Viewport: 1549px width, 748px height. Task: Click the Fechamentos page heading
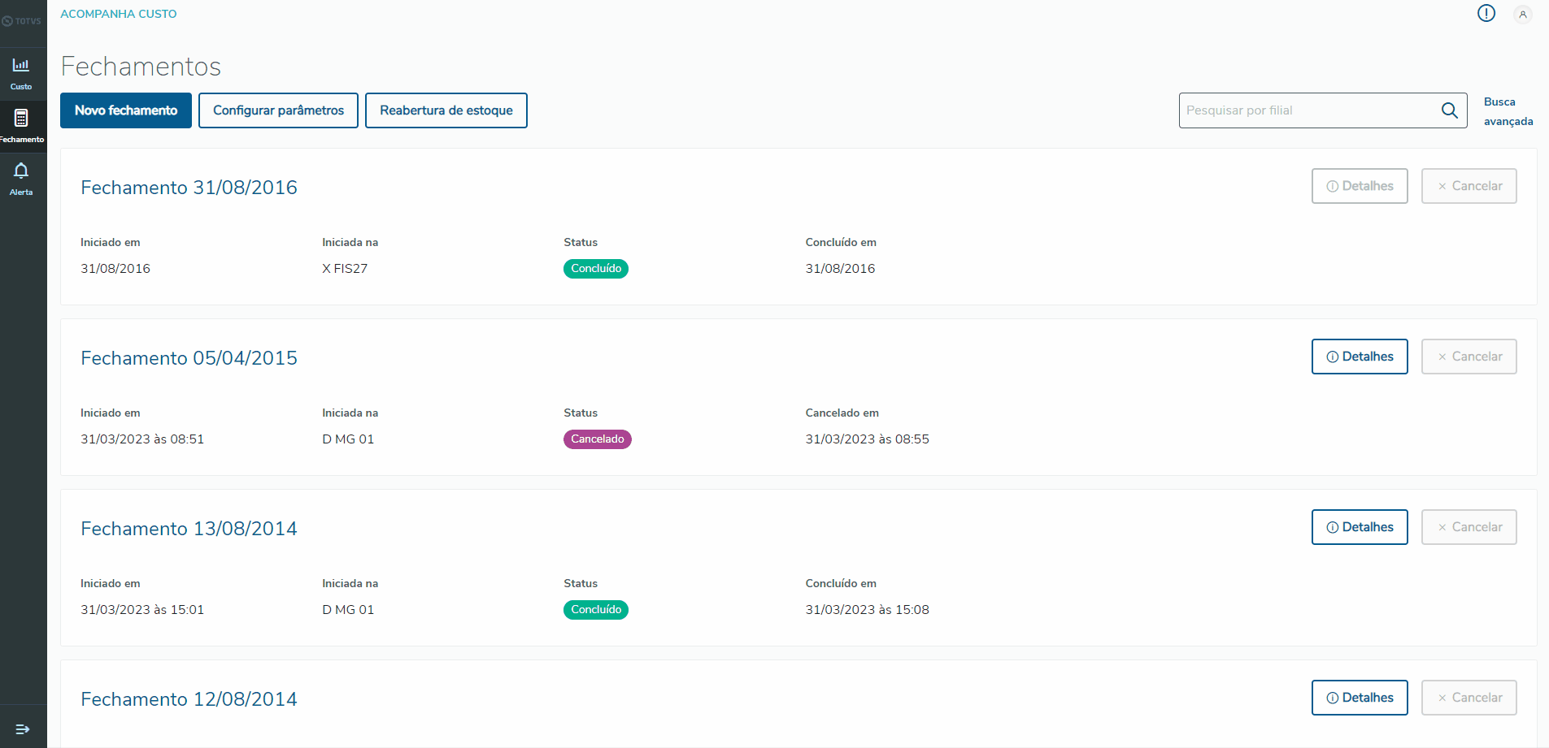click(x=141, y=67)
